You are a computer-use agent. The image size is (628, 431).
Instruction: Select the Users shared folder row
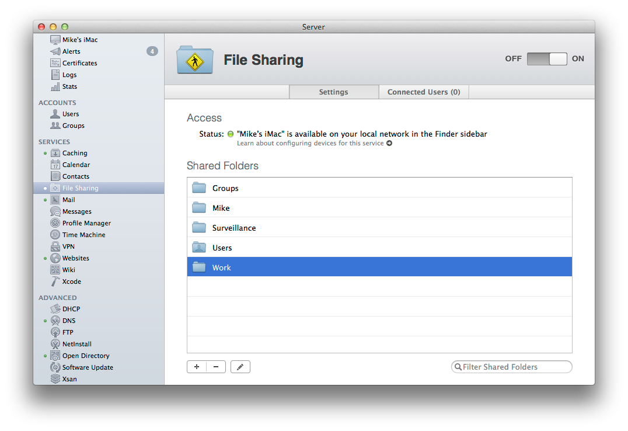[379, 247]
